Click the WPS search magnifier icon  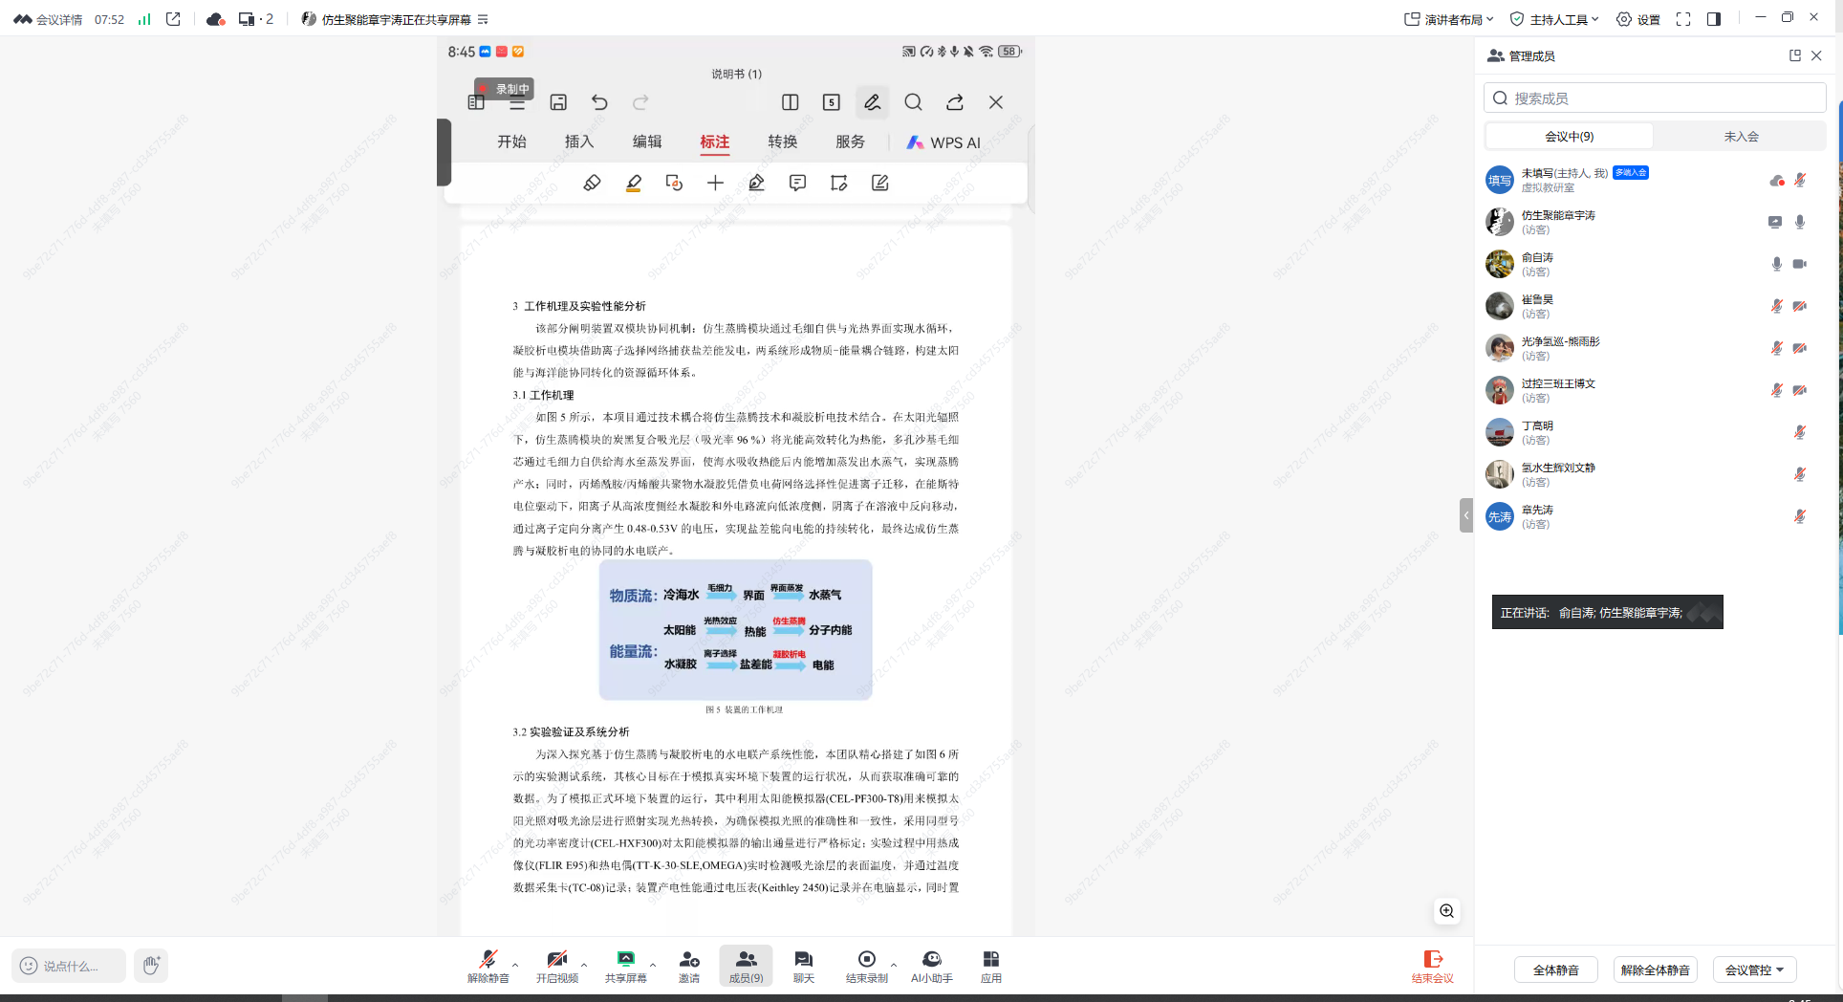tap(914, 102)
